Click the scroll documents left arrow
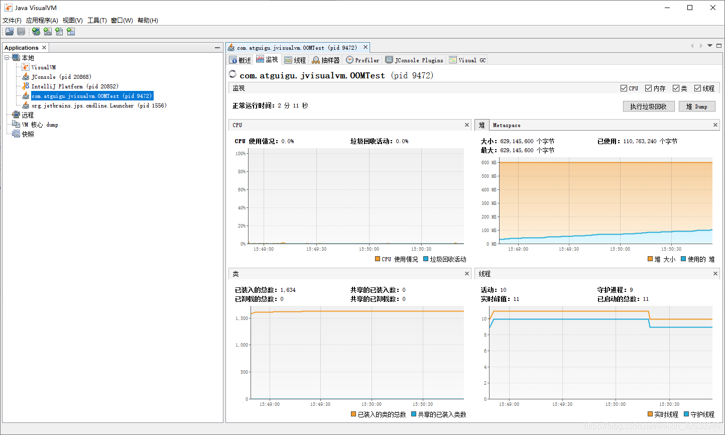This screenshot has width=725, height=435. (692, 46)
